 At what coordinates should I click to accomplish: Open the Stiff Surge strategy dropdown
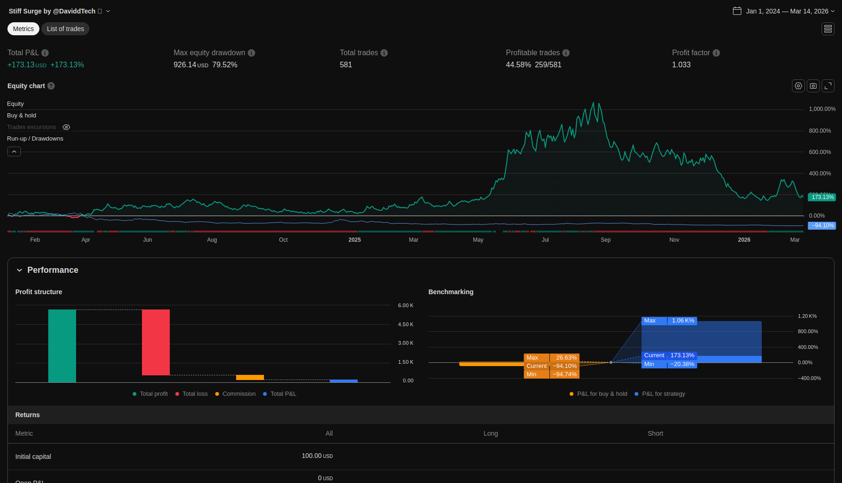tap(108, 11)
